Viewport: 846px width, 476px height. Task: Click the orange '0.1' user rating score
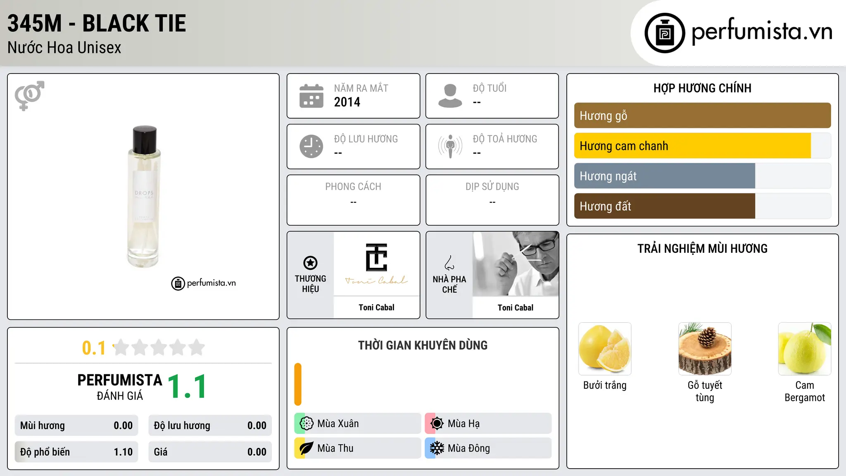94,348
